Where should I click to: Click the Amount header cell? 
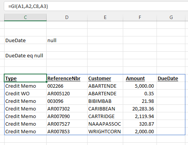[x=140, y=78]
